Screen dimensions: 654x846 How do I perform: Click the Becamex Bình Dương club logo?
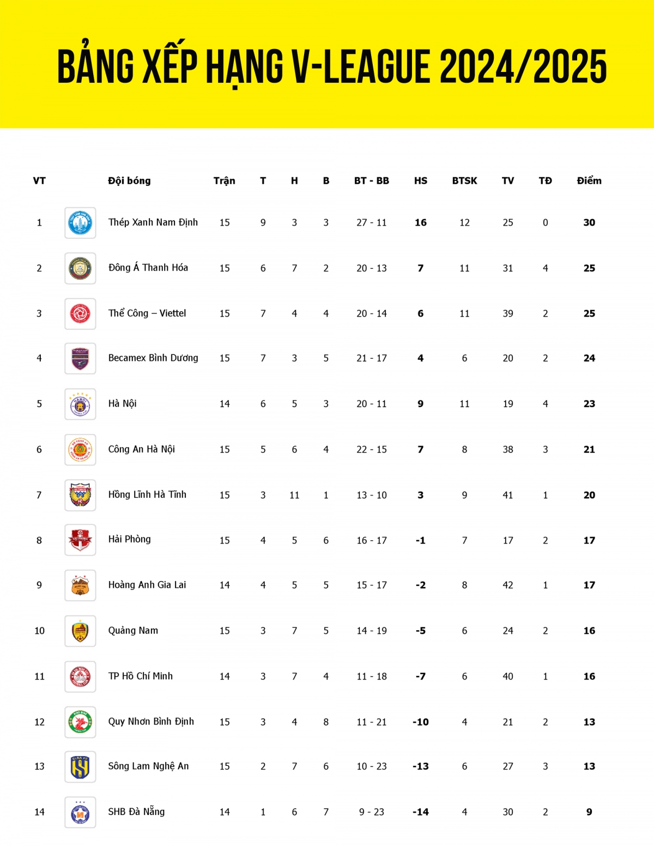coord(80,359)
